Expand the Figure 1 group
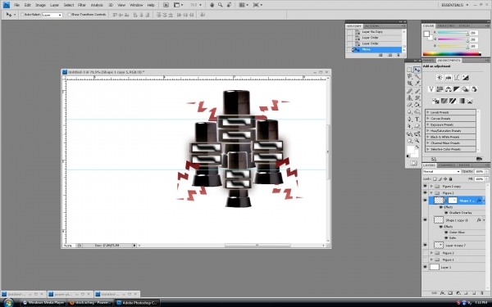492x307 pixels. click(431, 260)
